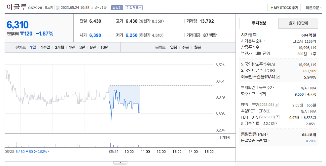Click the 거래대금 value 87 백만

[x=210, y=35]
